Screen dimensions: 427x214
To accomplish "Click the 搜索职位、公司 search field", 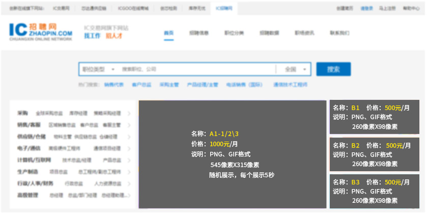I will tap(197, 69).
